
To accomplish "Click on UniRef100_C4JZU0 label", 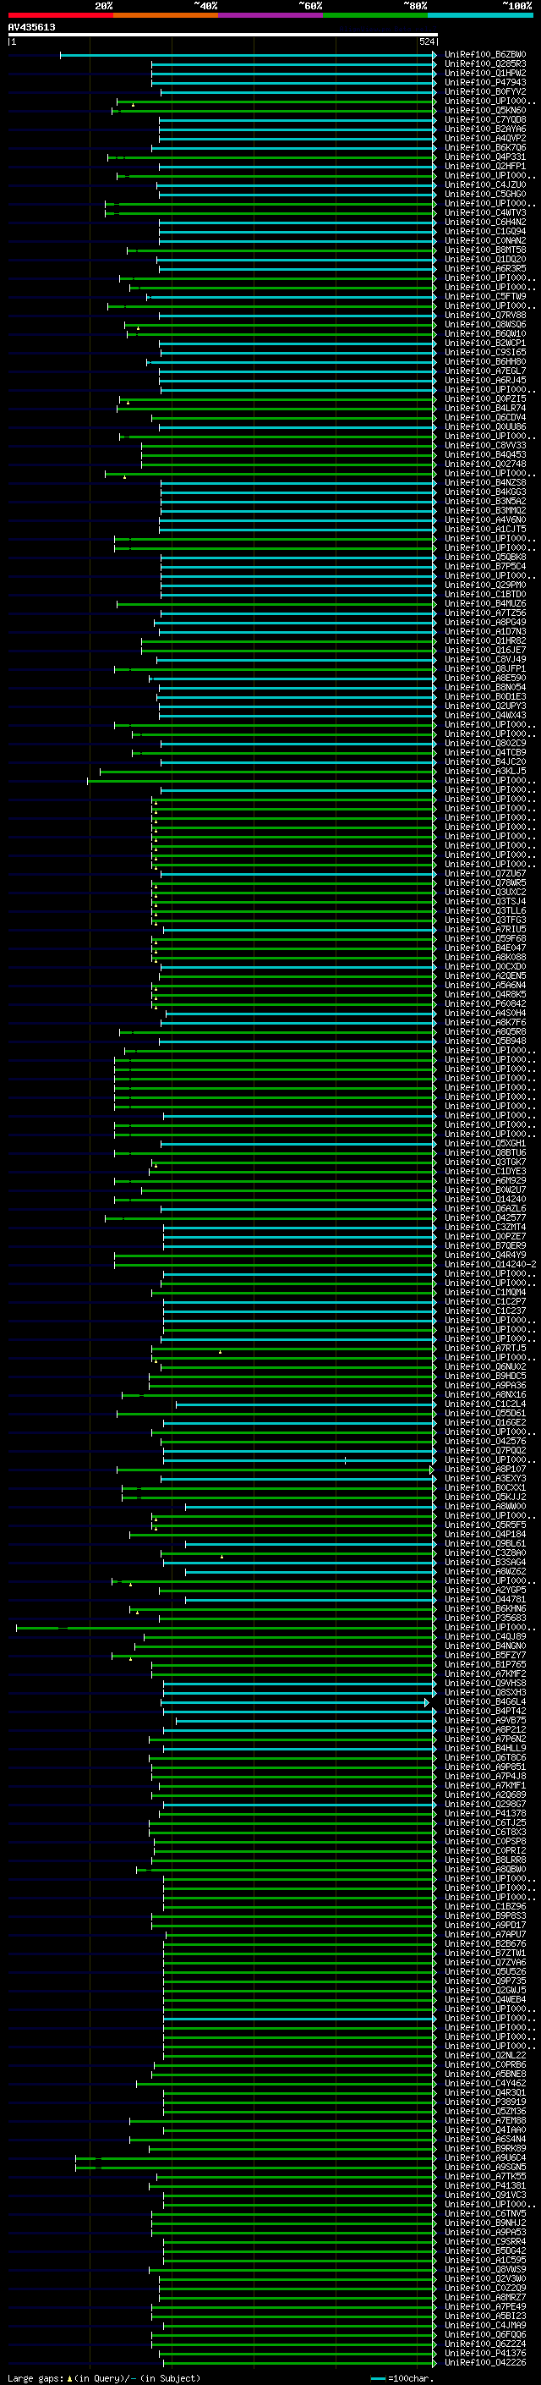I will pyautogui.click(x=485, y=185).
